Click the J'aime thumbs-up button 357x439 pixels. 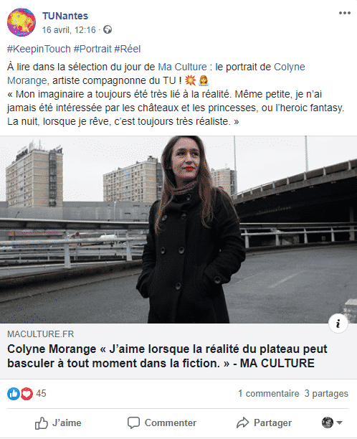(58, 423)
